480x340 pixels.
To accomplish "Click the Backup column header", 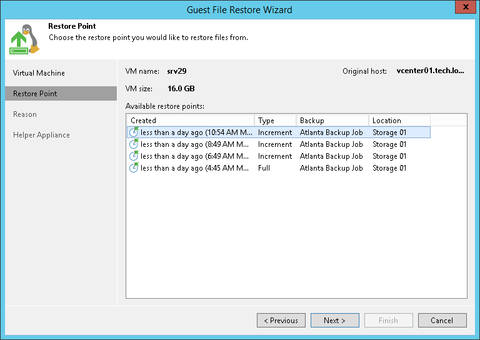I will (x=332, y=121).
